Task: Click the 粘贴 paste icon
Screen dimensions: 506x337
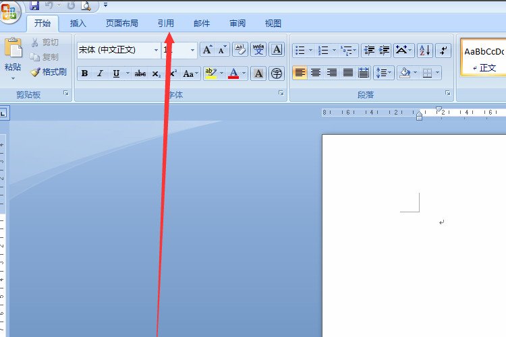Action: click(x=13, y=48)
